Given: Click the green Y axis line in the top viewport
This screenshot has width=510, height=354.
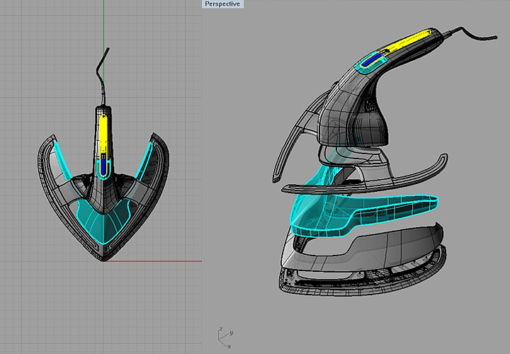Looking at the screenshot, I should (x=103, y=21).
